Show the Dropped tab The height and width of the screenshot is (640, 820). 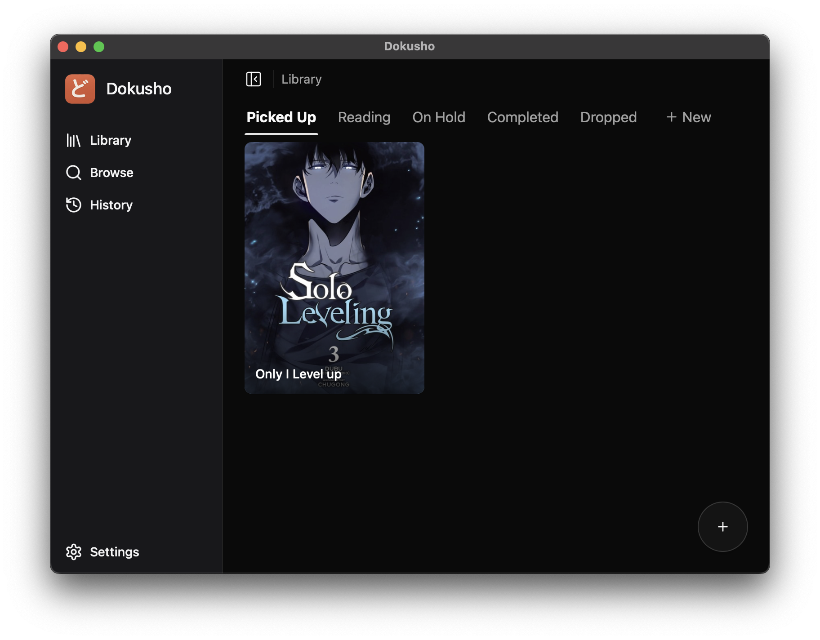(609, 117)
